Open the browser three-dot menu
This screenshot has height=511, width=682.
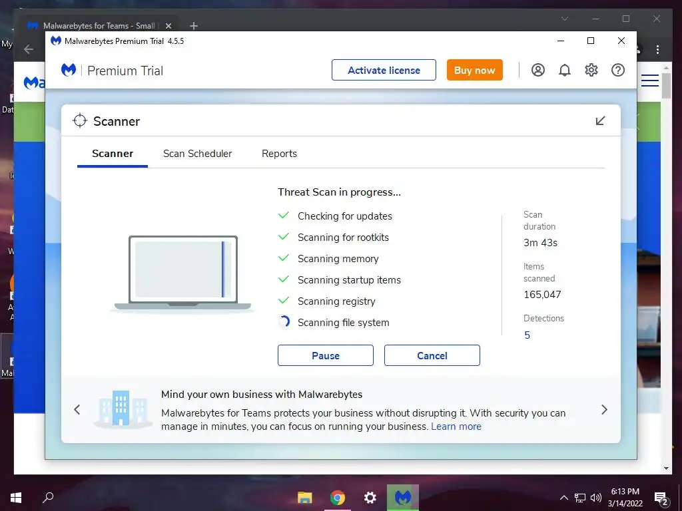pos(657,49)
